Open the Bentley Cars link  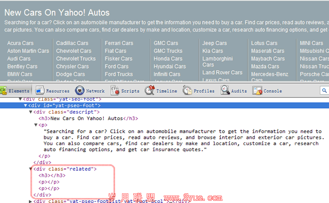pyautogui.click(x=22, y=66)
